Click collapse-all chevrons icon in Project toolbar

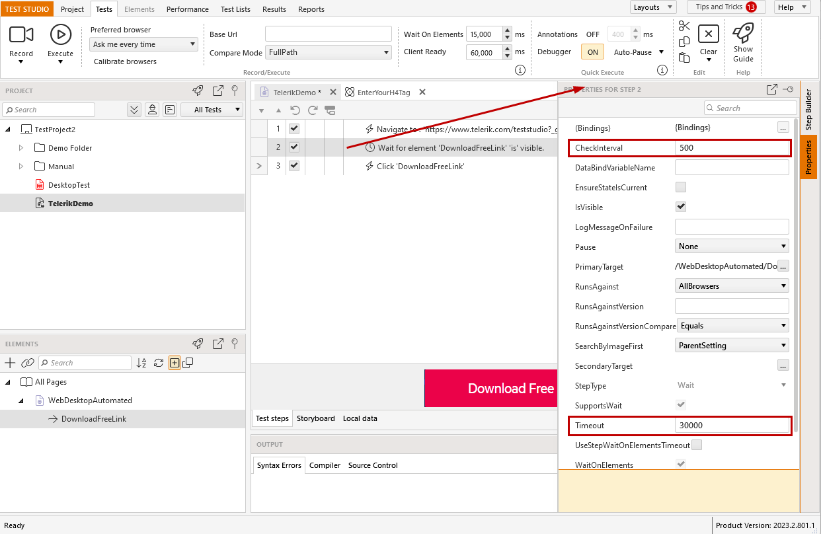click(x=134, y=110)
